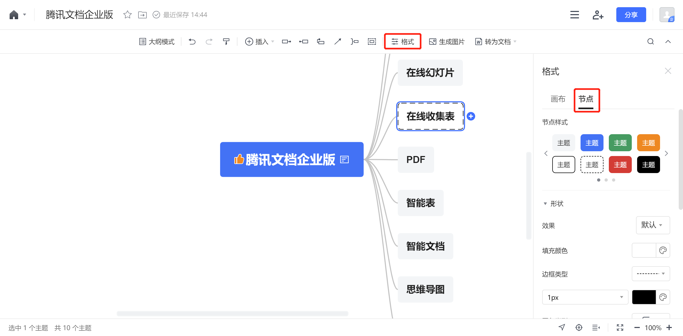Open the border type dropdown
683x336 pixels.
(650, 273)
